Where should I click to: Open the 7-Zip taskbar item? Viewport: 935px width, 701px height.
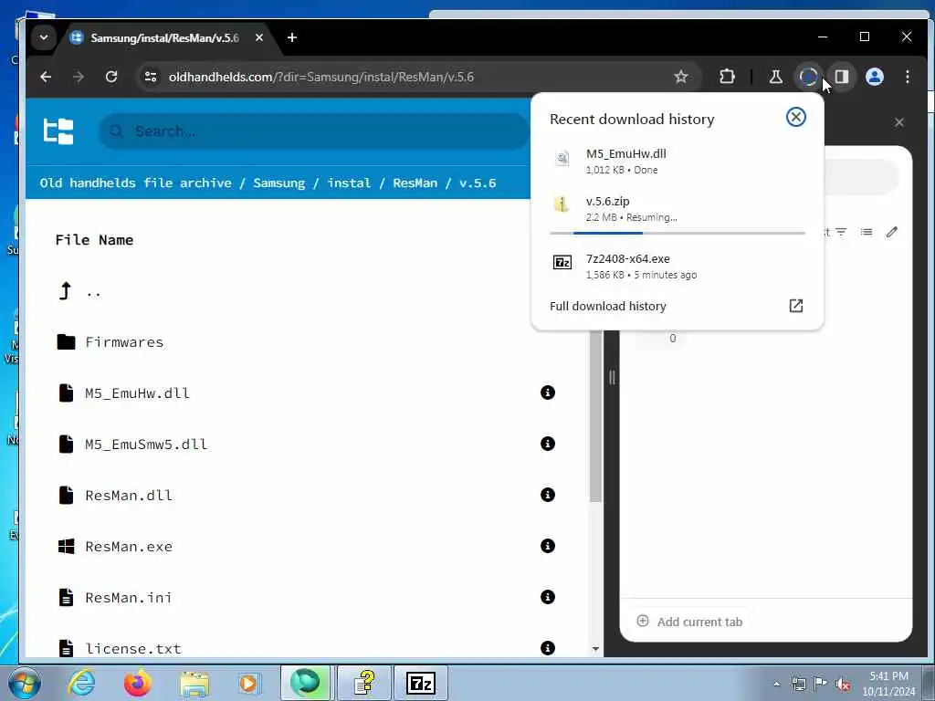(420, 683)
